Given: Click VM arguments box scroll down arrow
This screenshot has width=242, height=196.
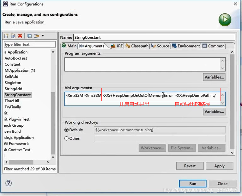Looking at the screenshot, I should [222, 103].
